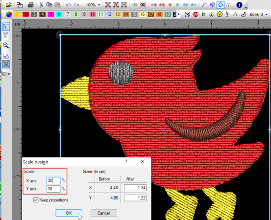Viewport: 271px width, 220px height.
Task: Click the red Stop sign icon
Action: 196,14
